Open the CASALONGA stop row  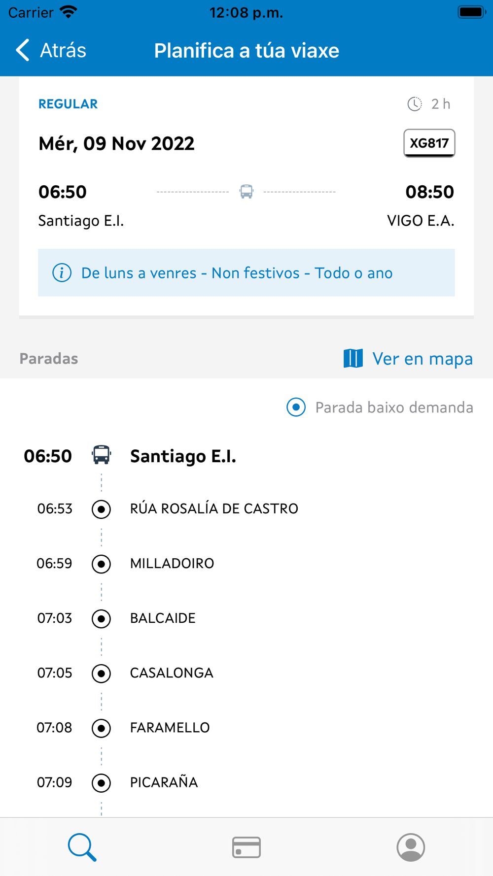click(x=246, y=673)
